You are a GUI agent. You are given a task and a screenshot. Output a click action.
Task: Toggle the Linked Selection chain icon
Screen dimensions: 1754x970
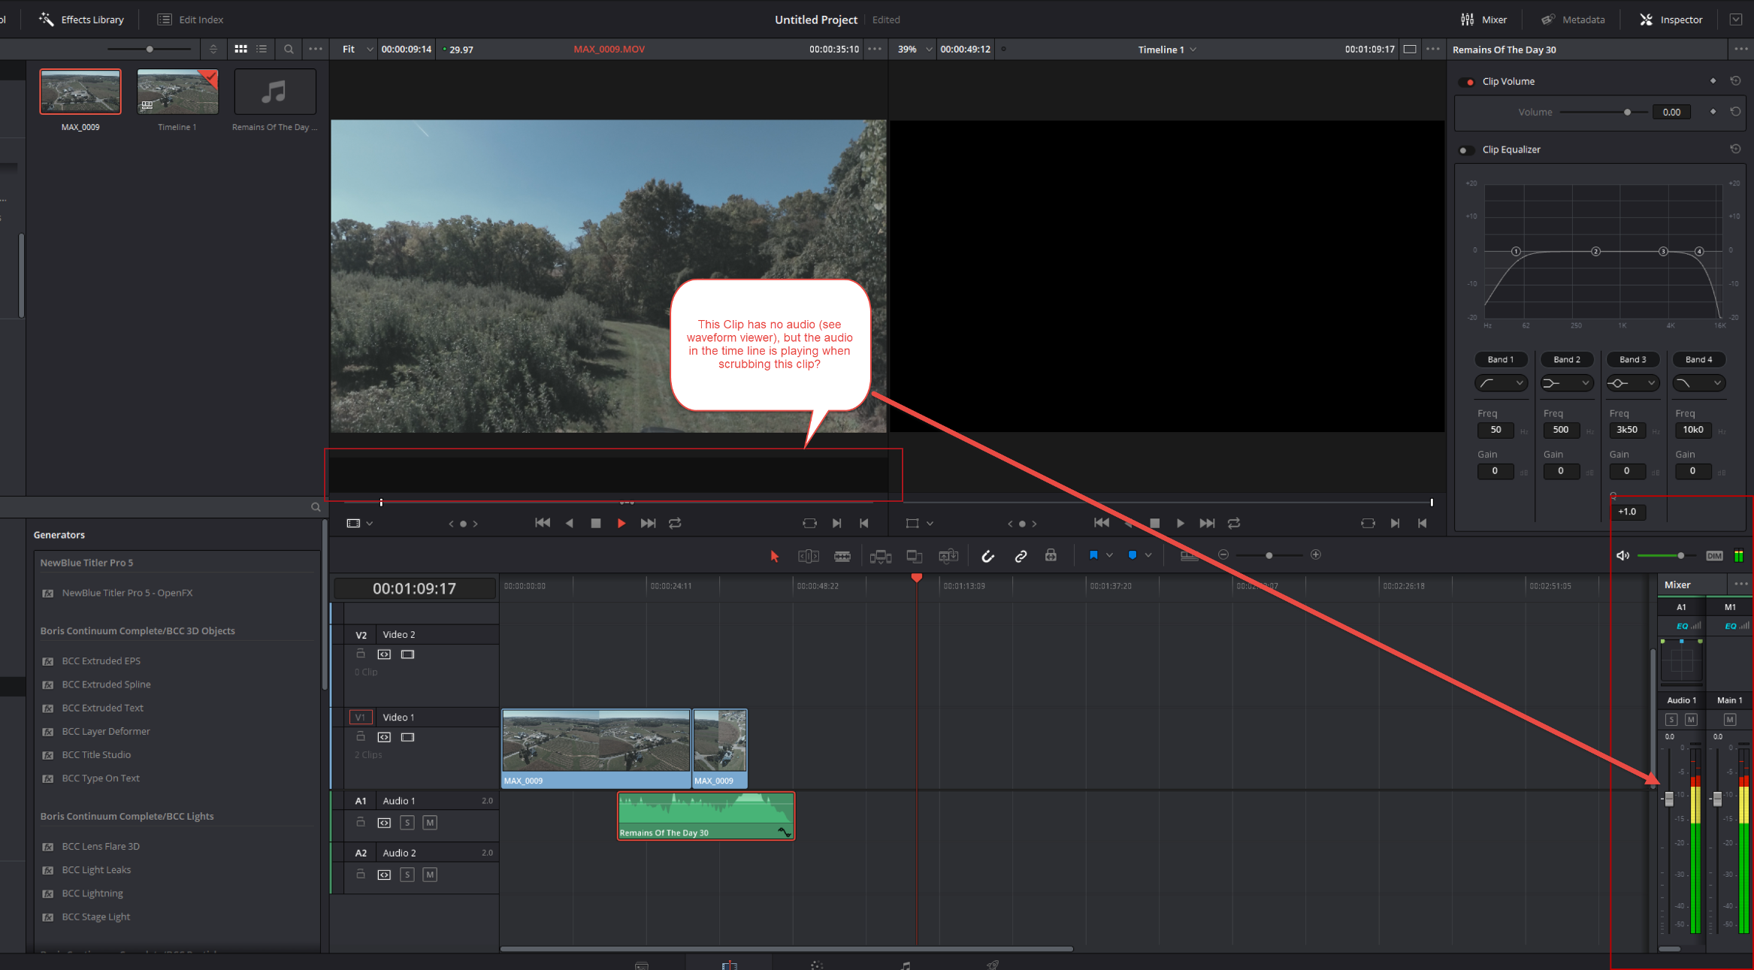(x=1021, y=556)
